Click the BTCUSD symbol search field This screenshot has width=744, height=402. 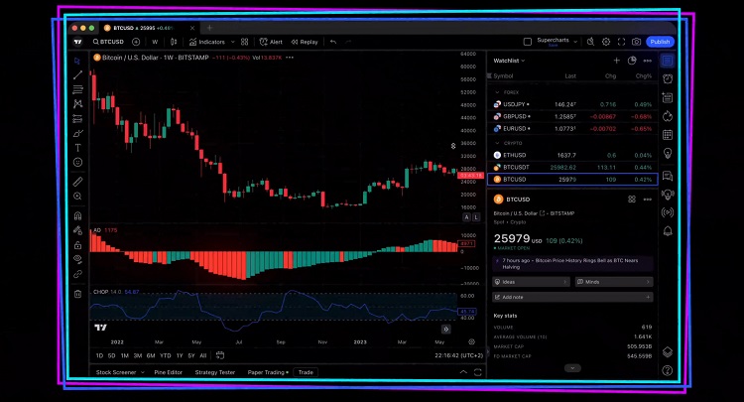pos(110,42)
